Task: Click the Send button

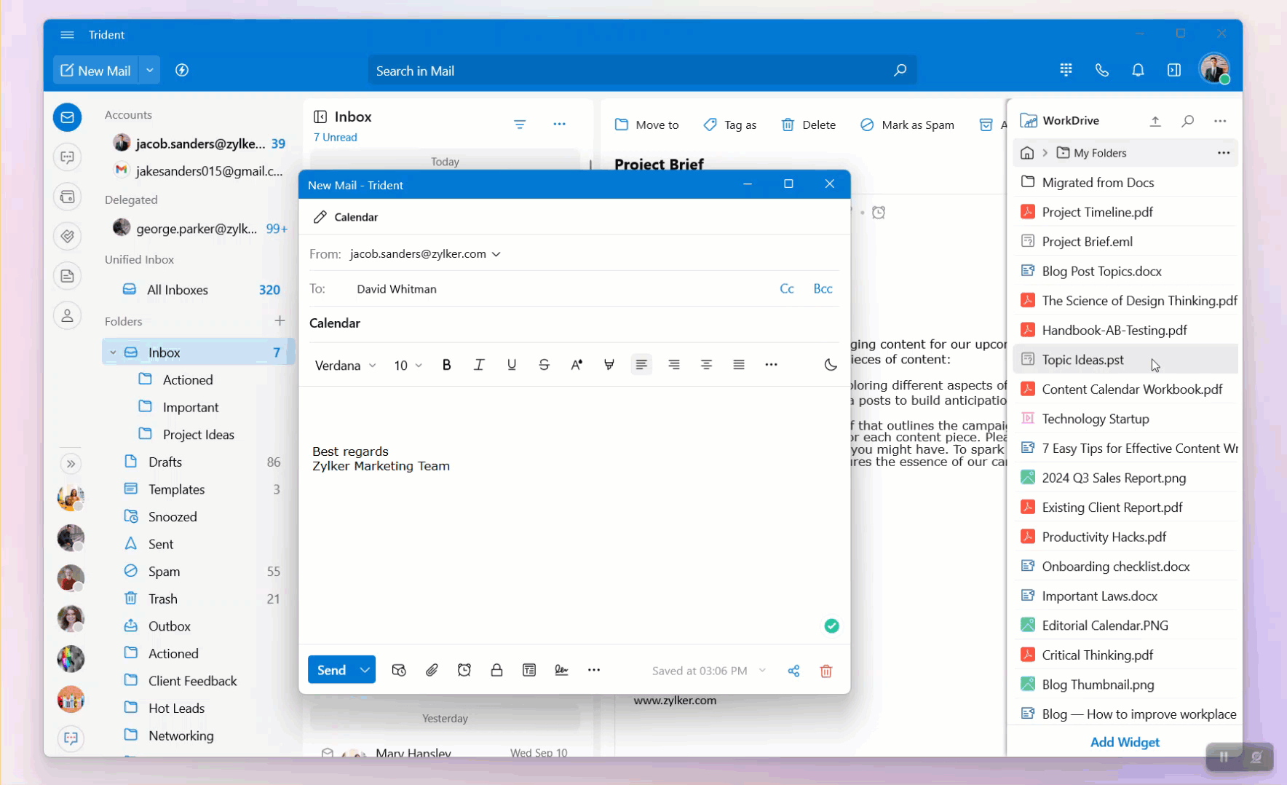Action: point(331,670)
